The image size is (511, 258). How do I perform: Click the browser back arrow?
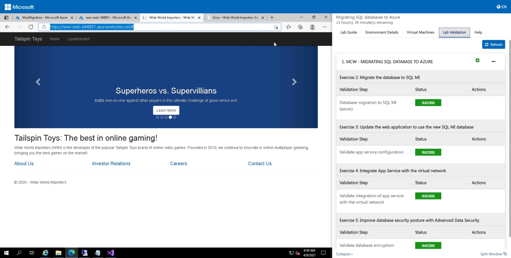click(7, 27)
